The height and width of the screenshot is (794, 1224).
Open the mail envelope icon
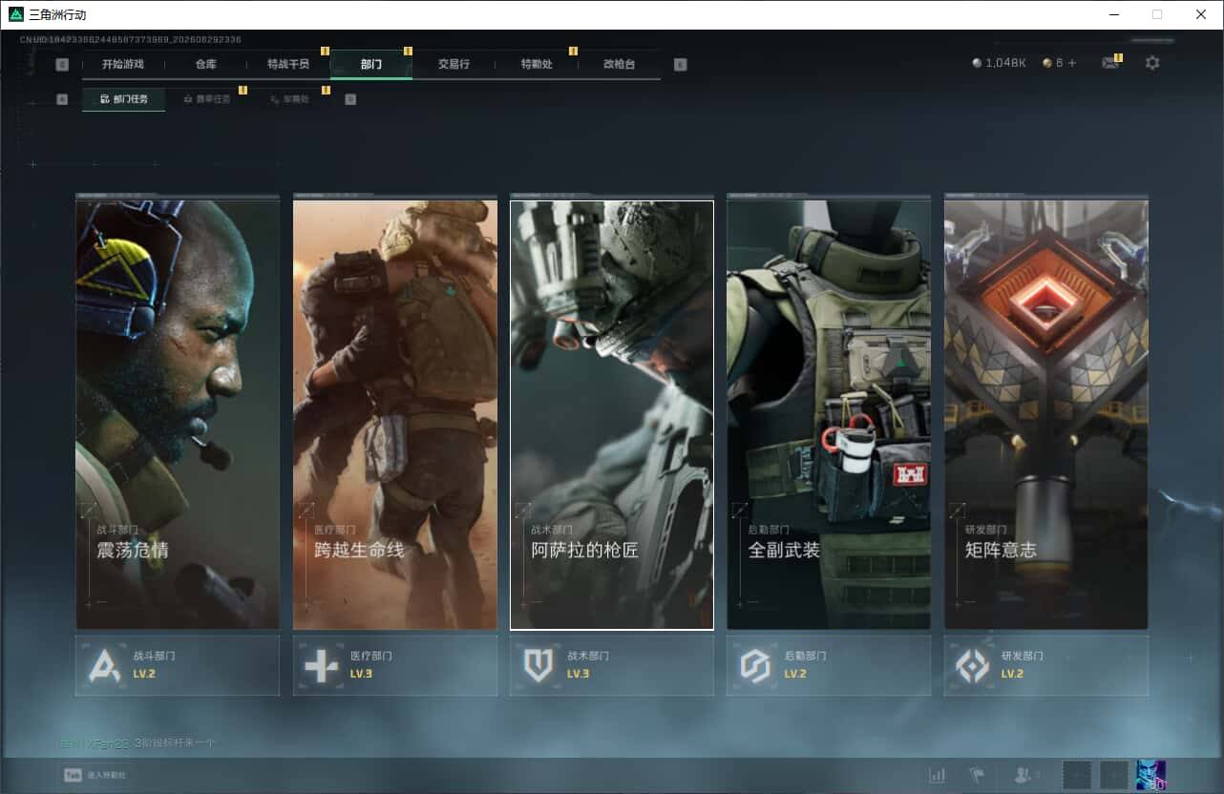[x=1109, y=63]
